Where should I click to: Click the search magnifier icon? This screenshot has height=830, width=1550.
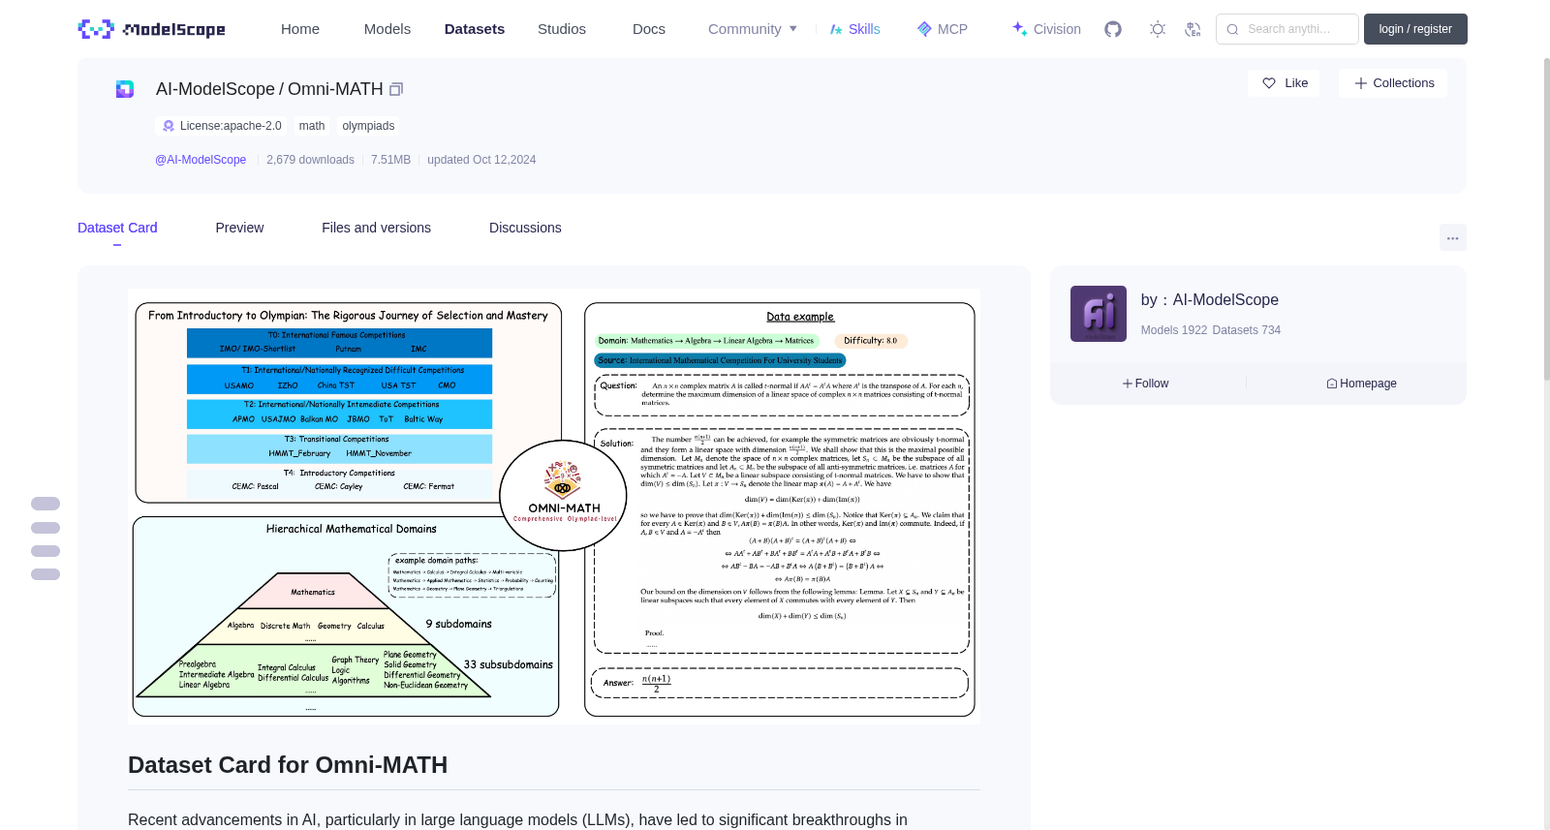pyautogui.click(x=1232, y=29)
